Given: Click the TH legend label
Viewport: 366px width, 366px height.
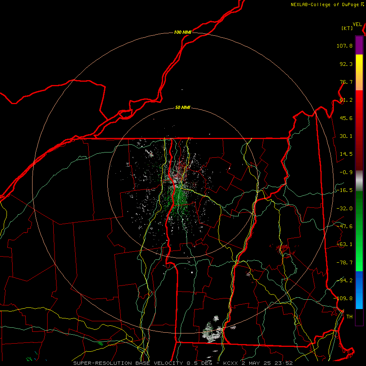Looking at the screenshot, I should [349, 317].
